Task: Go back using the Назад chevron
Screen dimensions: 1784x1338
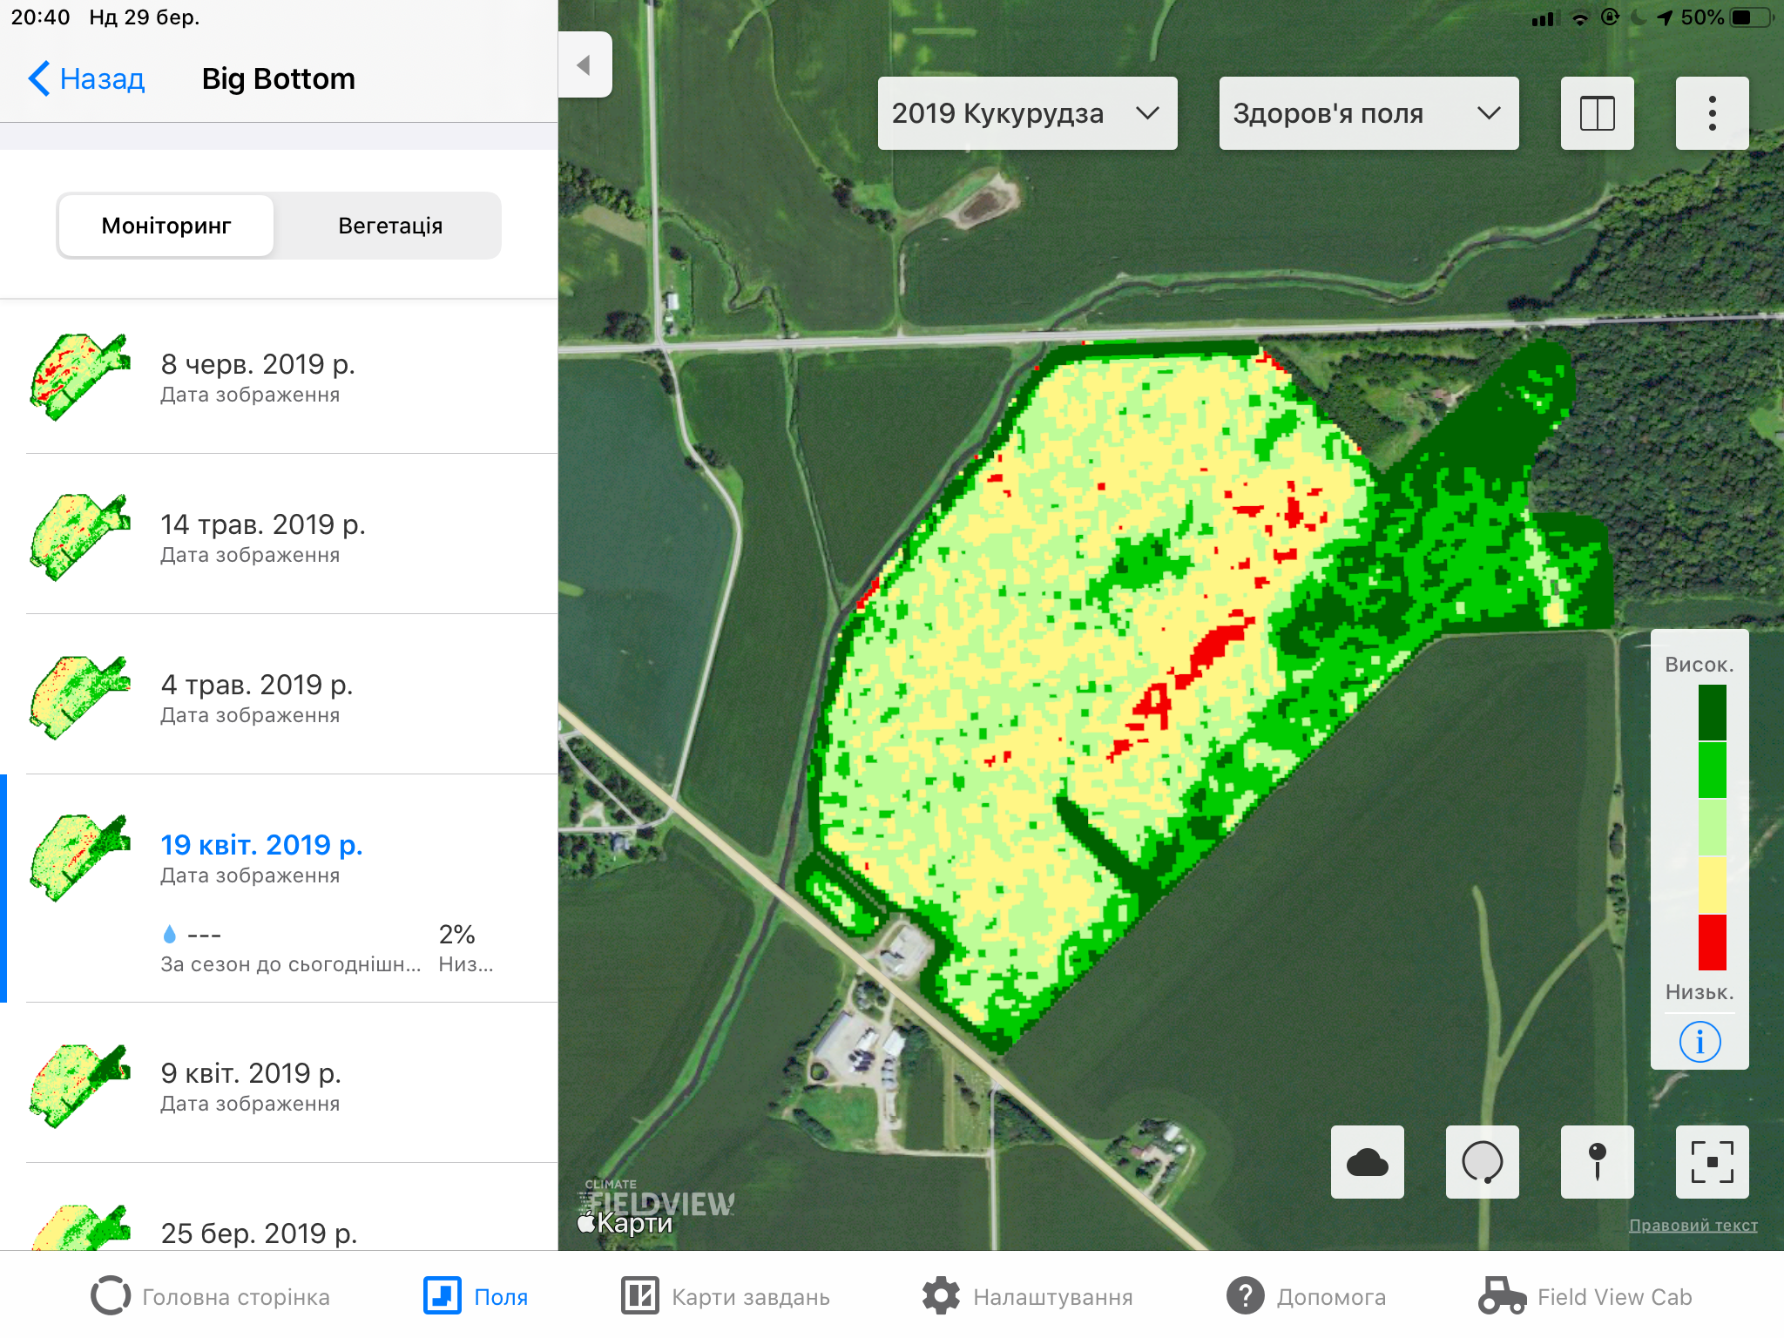Action: pyautogui.click(x=39, y=78)
